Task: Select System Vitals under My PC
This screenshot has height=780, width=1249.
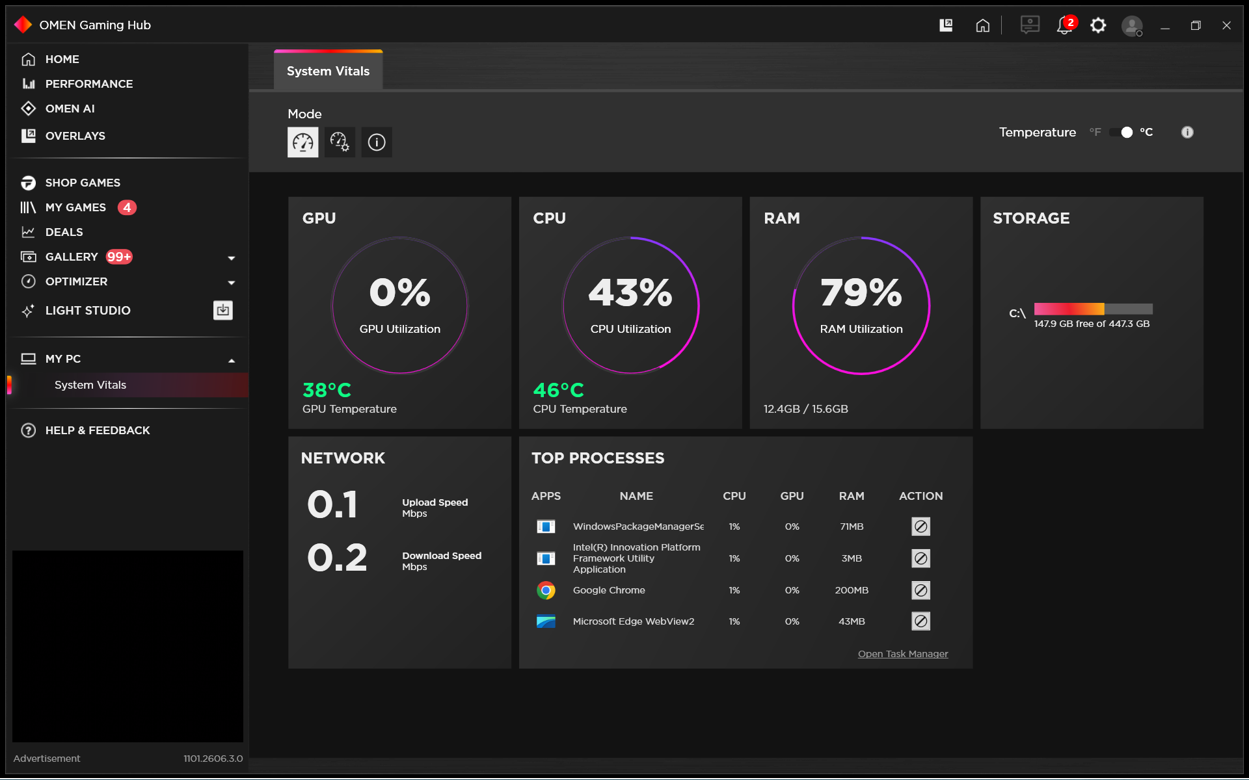Action: coord(128,385)
